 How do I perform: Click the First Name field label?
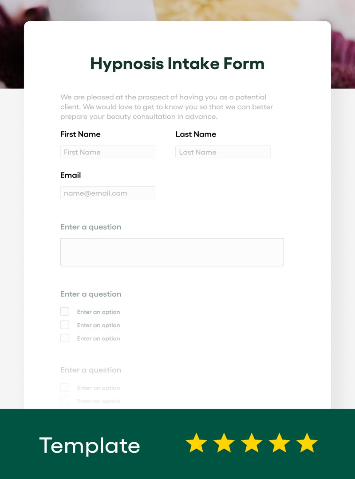[80, 134]
